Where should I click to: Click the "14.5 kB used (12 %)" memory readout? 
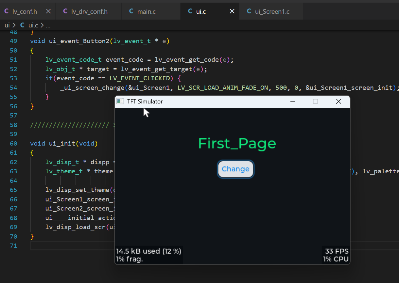point(148,251)
